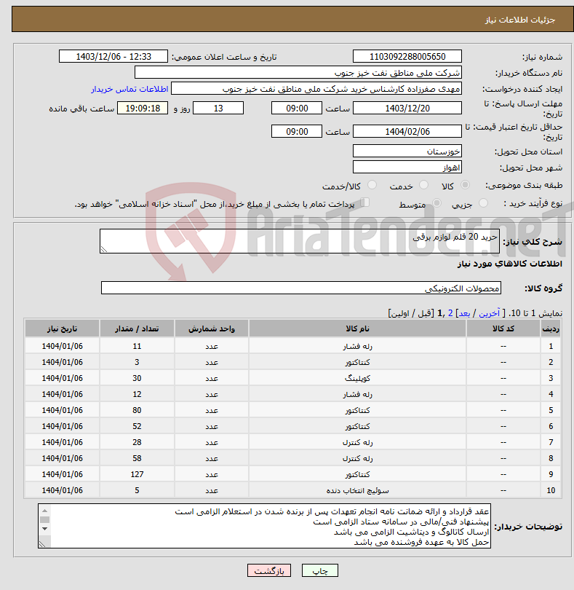Image resolution: width=574 pixels, height=590 pixels.
Task: Click رله فشار in row 1
Action: pyautogui.click(x=357, y=346)
